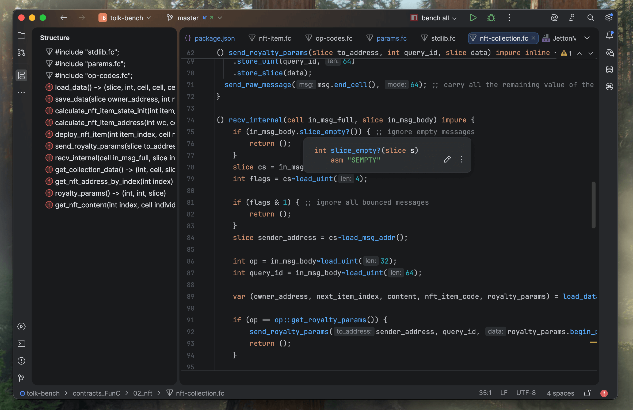Open the Structure tool window icon
Image resolution: width=633 pixels, height=410 pixels.
point(21,75)
